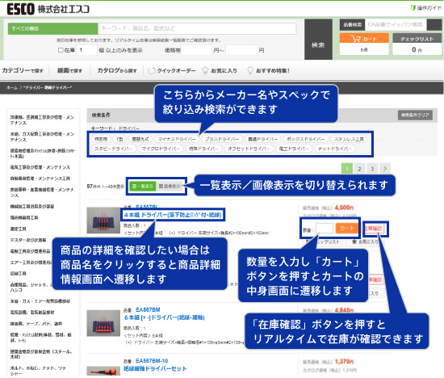The height and width of the screenshot is (378, 444).
Task: Click the stock quantity field showing 1
Action: click(86, 50)
